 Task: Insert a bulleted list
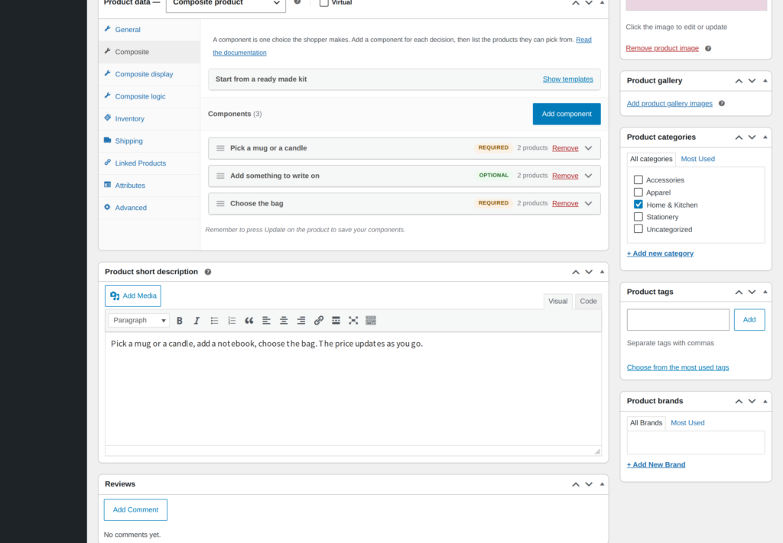[x=214, y=321]
